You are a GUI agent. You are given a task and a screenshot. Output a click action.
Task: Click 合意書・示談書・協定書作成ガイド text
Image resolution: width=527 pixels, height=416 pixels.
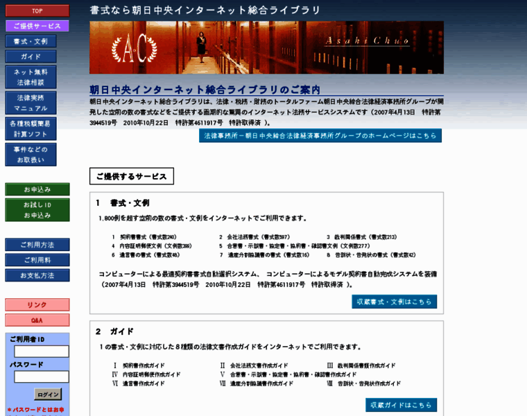(293, 374)
